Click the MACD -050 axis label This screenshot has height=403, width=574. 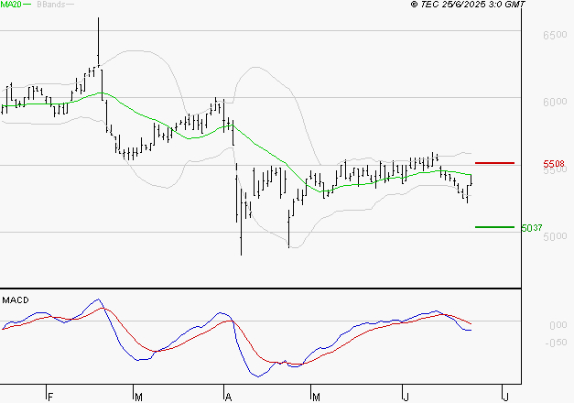(556, 343)
